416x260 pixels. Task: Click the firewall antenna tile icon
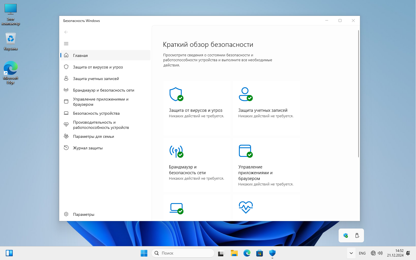pyautogui.click(x=176, y=151)
